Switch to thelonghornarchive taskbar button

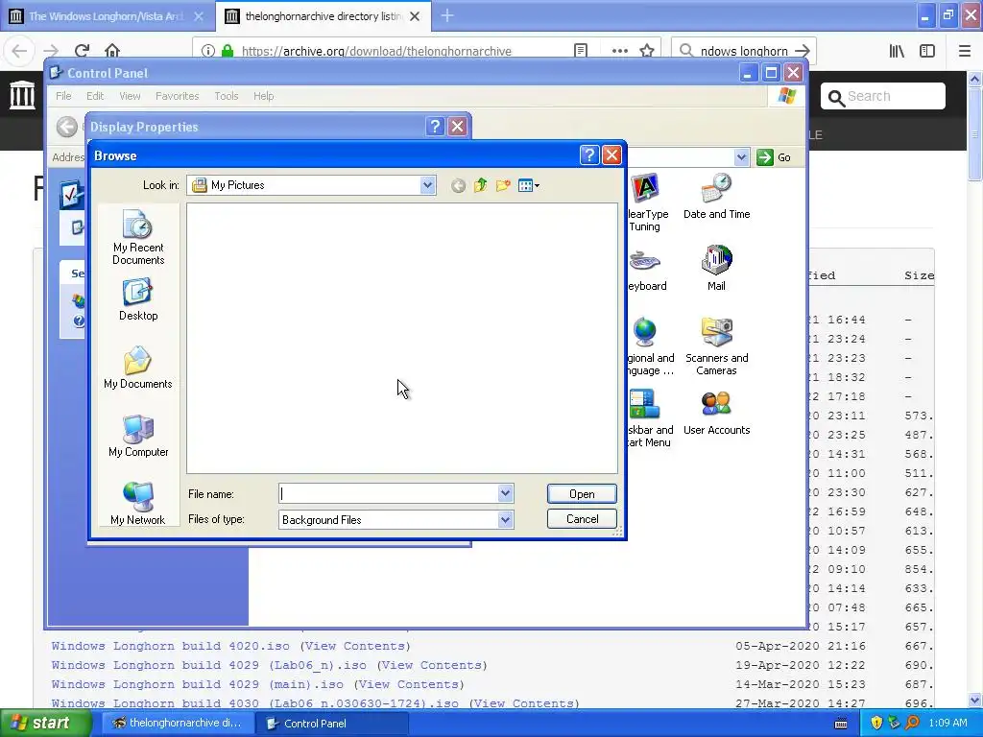(x=177, y=724)
